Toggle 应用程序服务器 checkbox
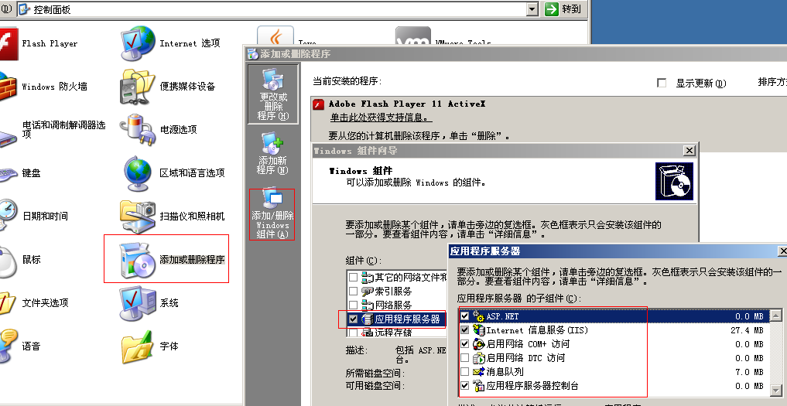 354,319
